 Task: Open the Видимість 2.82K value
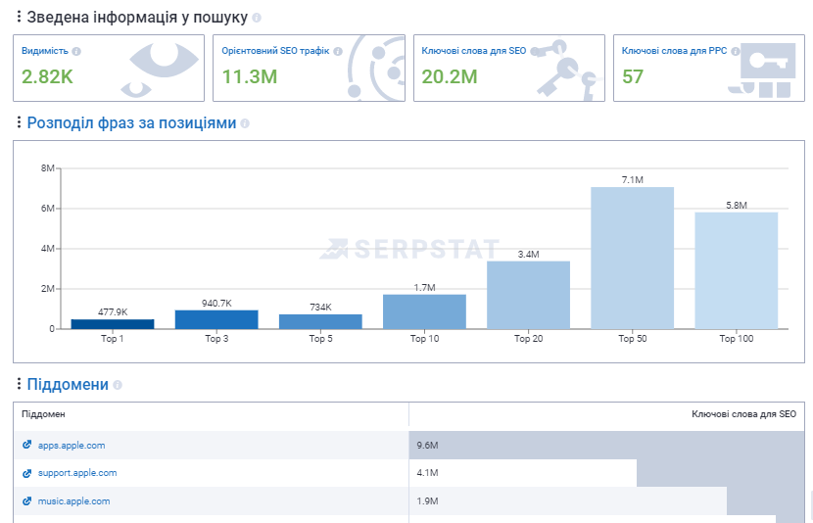(47, 76)
